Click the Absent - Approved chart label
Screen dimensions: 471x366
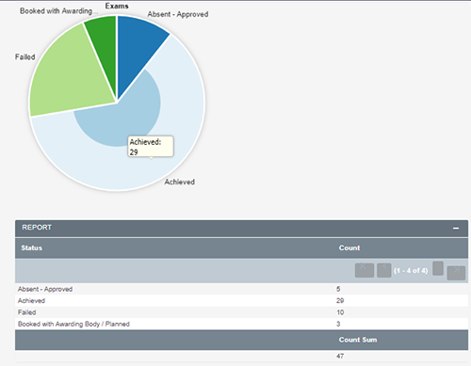click(x=178, y=14)
